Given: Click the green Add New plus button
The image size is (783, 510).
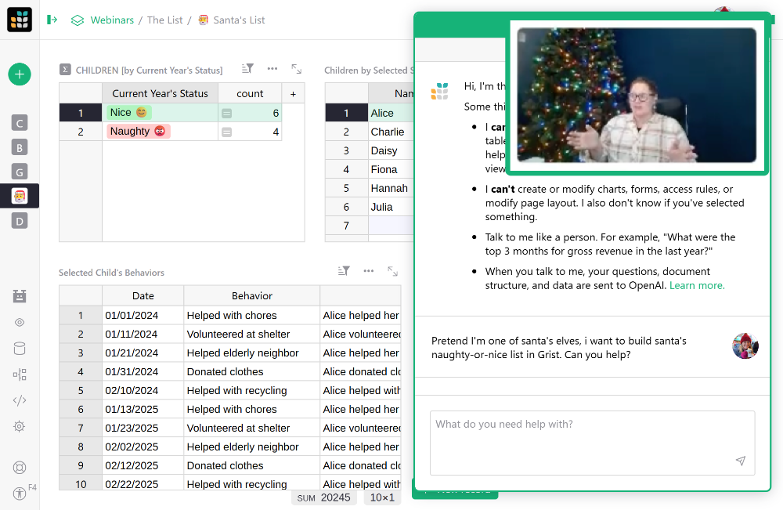Looking at the screenshot, I should (x=20, y=74).
